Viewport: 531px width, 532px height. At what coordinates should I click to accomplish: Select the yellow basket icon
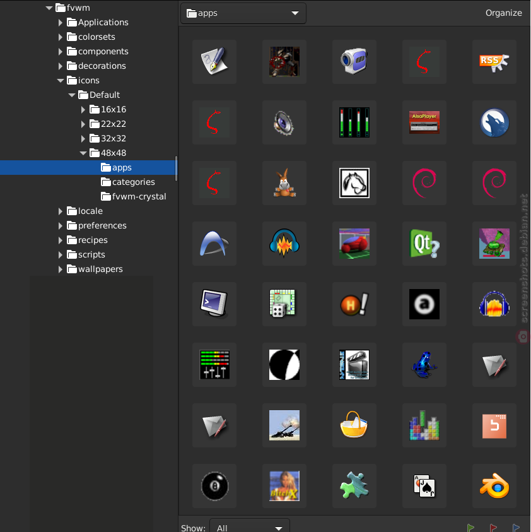pos(354,425)
